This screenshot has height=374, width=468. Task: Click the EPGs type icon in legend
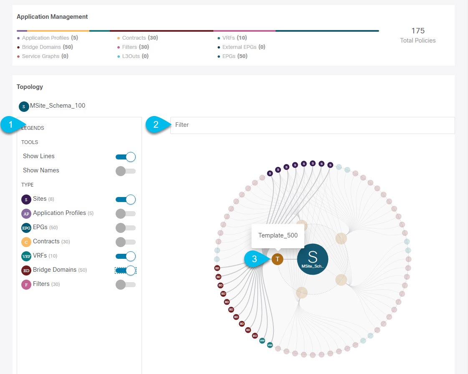coord(26,228)
